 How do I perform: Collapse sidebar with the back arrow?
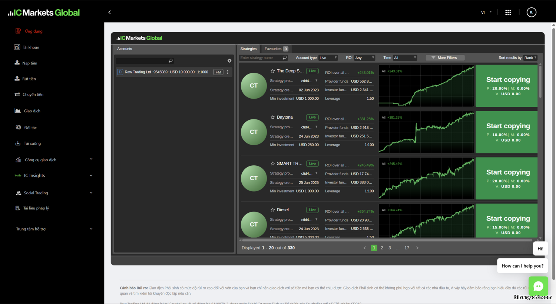tap(109, 12)
